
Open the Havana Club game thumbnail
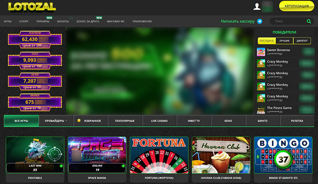[220, 155]
